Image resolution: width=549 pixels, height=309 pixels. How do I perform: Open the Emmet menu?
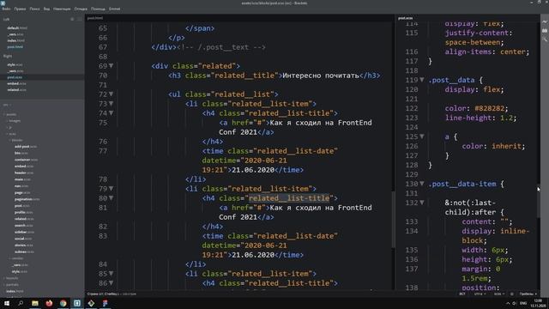(114, 9)
